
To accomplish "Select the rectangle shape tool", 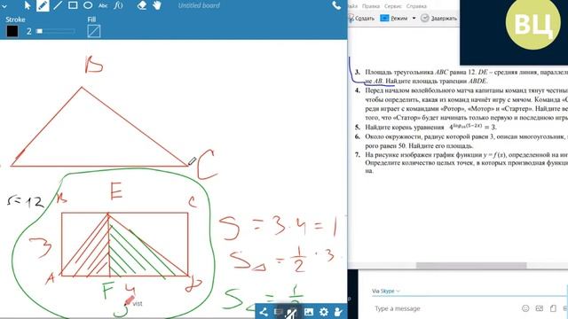I will (x=73, y=5).
